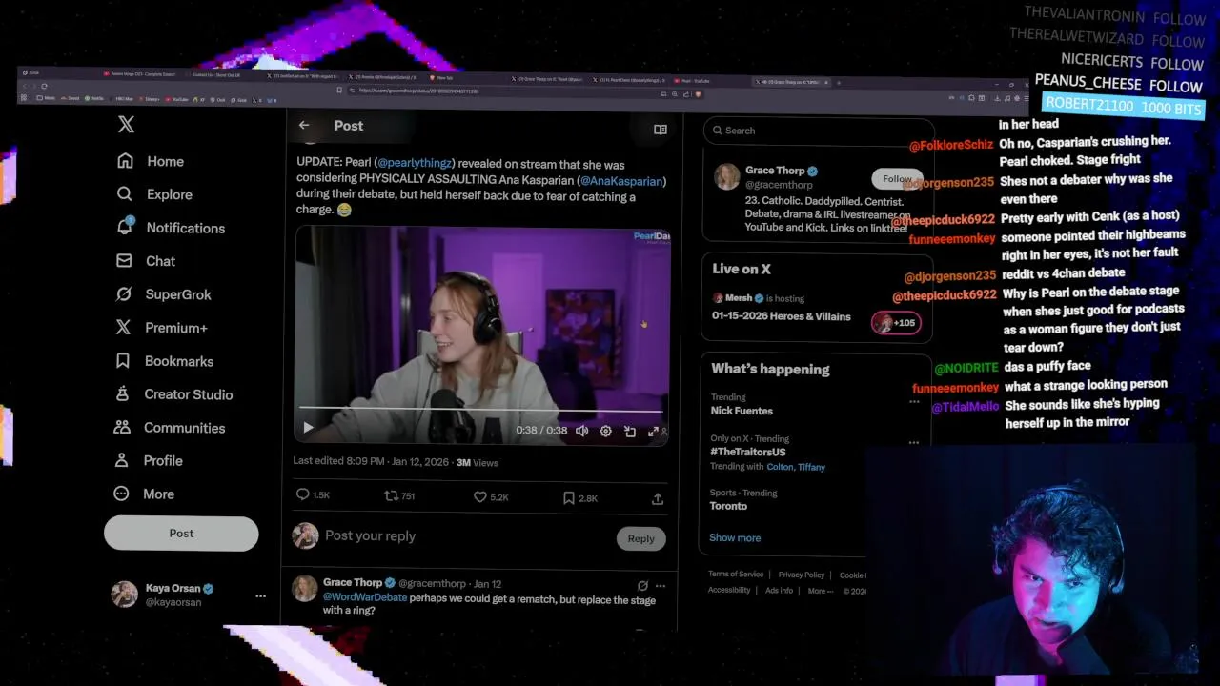
Task: Open the Nick Fuentes trend
Action: tap(742, 411)
